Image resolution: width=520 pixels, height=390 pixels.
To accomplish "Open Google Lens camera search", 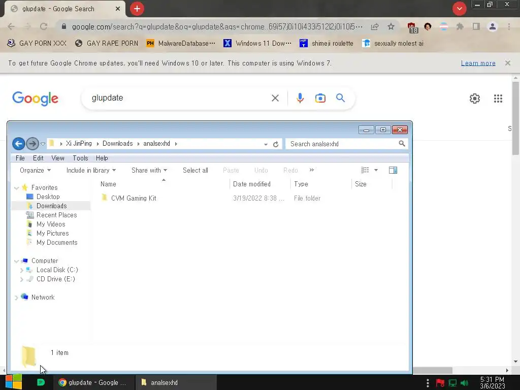I will pos(320,98).
